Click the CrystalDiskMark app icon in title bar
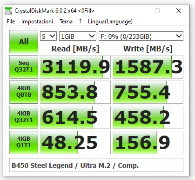The width and height of the screenshot is (195, 180). point(8,11)
